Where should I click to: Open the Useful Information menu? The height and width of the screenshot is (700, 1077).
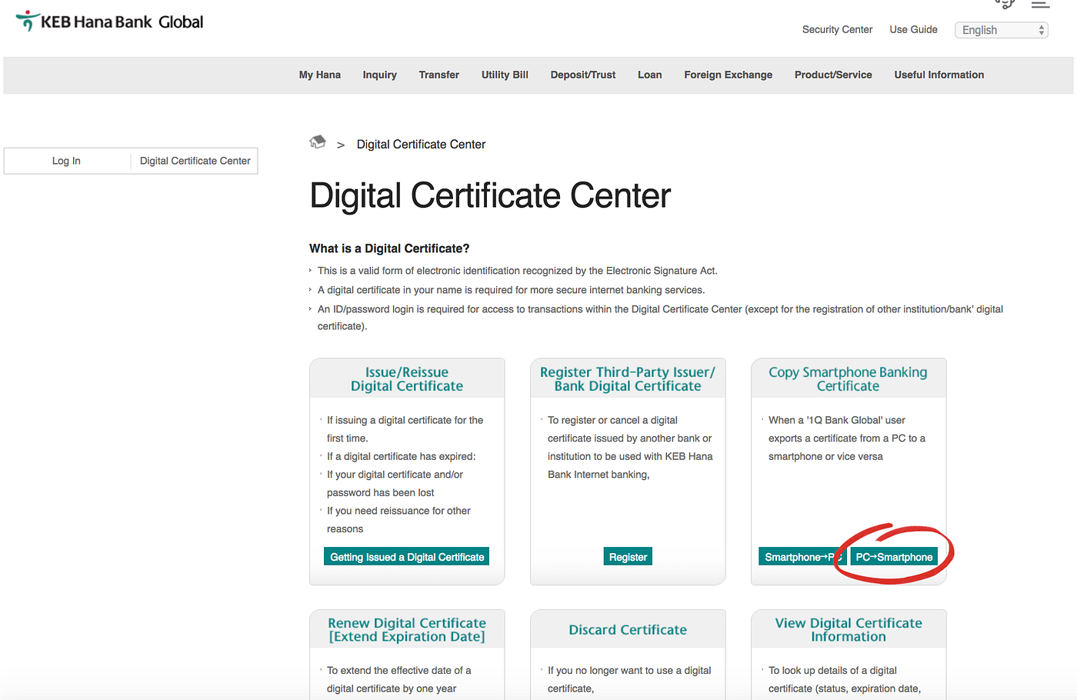click(939, 75)
